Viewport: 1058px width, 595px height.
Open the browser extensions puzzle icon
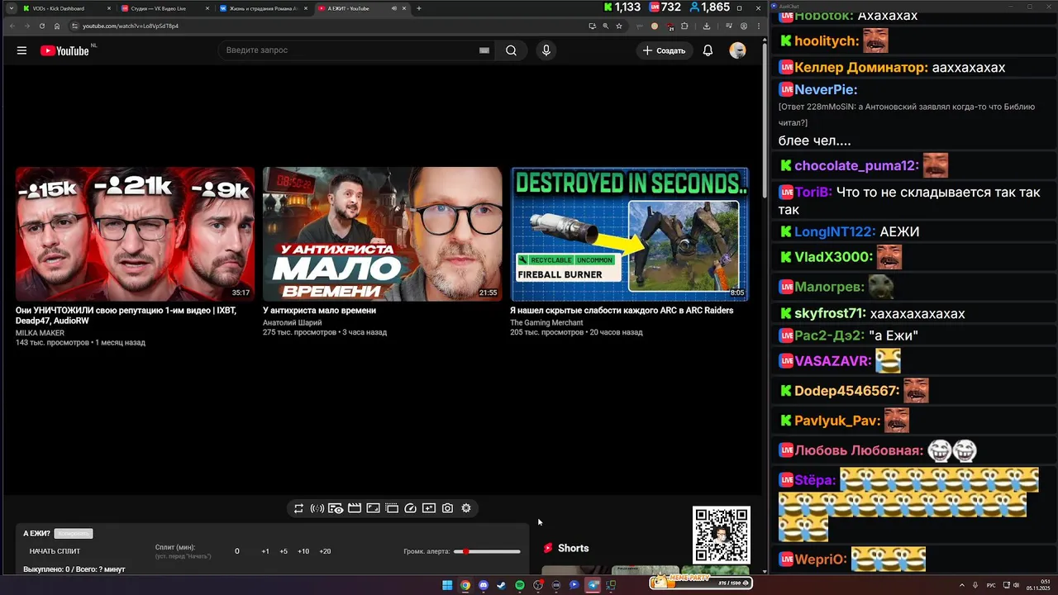(x=684, y=26)
